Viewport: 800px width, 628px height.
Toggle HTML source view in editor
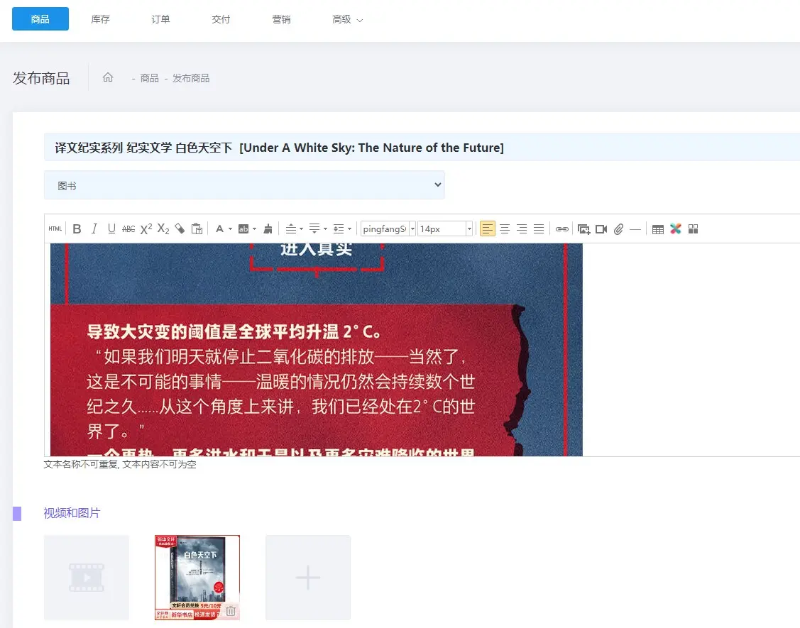pos(55,228)
